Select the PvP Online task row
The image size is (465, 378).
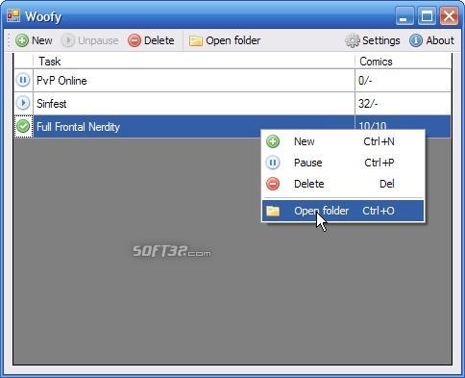[232, 81]
